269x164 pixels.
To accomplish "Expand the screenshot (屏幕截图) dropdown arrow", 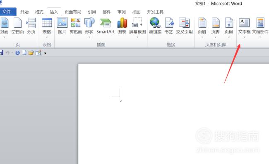I will (x=137, y=37).
